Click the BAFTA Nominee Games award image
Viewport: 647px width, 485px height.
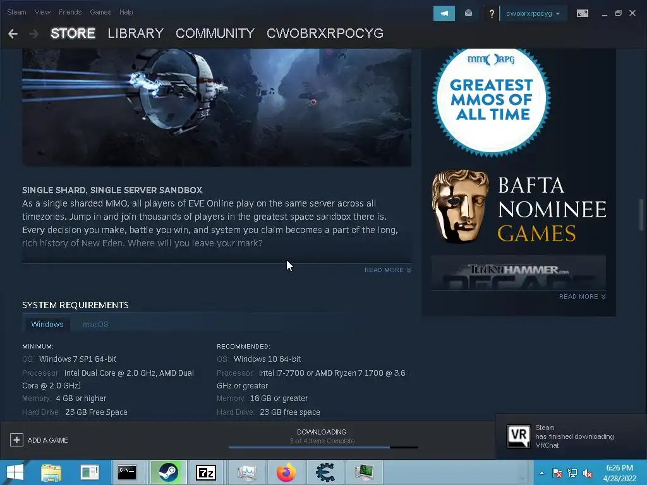(519, 207)
